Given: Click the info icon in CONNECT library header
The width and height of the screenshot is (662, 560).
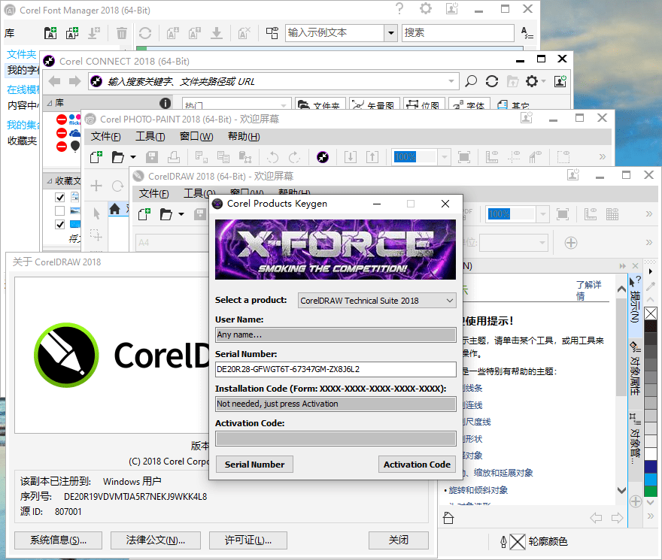Looking at the screenshot, I should click(x=165, y=103).
